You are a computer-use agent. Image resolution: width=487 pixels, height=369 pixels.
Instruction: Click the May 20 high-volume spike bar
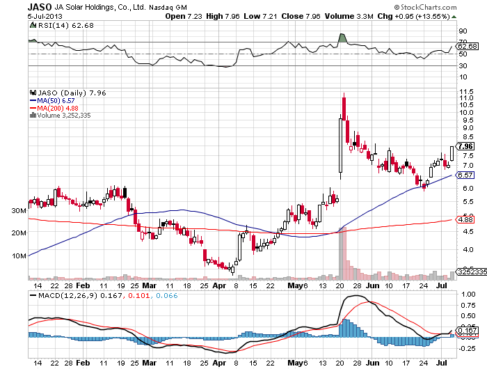(342, 253)
